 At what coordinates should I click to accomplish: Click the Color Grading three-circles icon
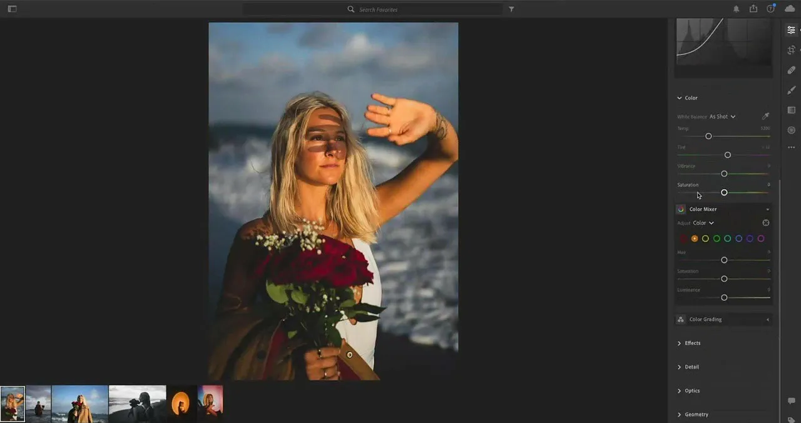pyautogui.click(x=681, y=319)
